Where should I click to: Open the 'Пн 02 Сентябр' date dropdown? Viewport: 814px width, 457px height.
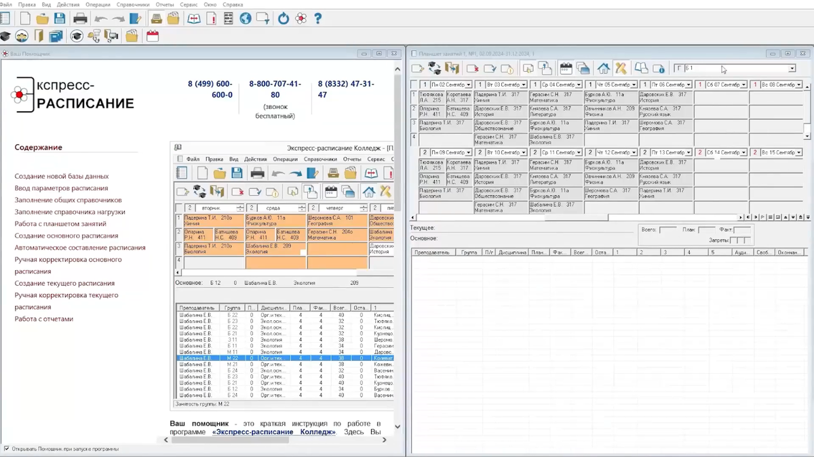[x=468, y=85]
